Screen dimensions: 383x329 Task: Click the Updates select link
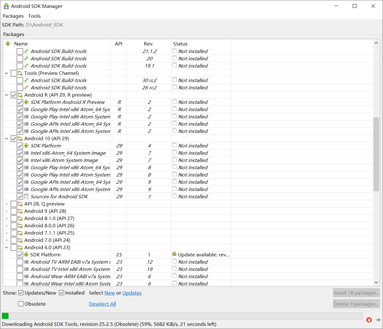click(132, 293)
